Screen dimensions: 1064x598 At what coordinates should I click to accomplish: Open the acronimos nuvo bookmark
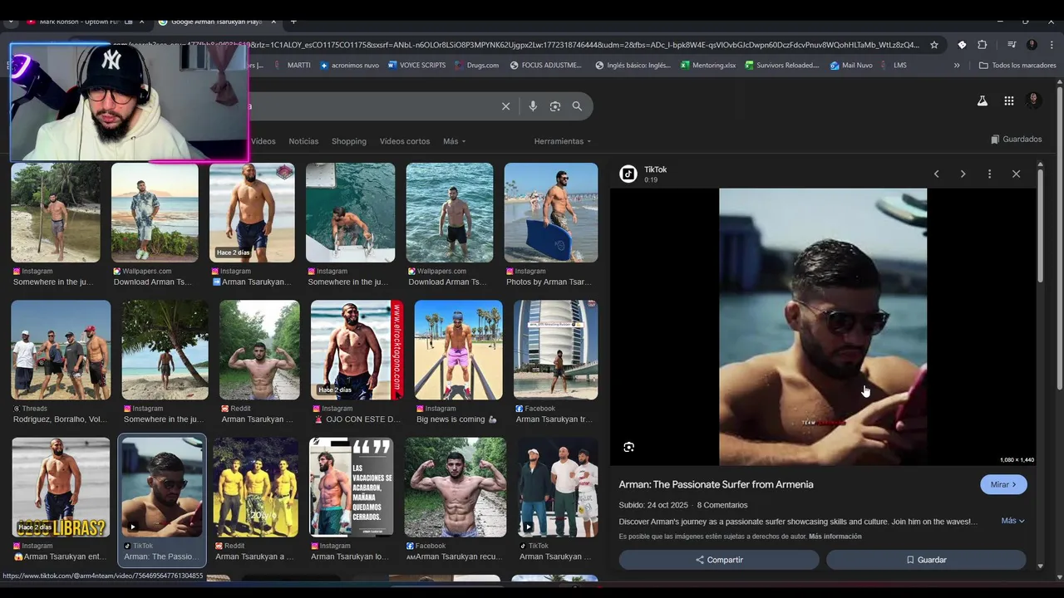349,65
